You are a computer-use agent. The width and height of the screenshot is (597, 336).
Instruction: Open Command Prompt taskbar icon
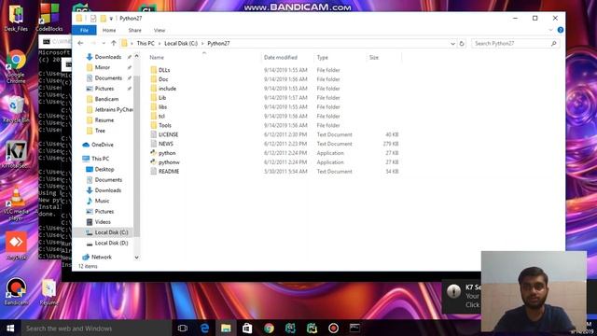click(354, 328)
